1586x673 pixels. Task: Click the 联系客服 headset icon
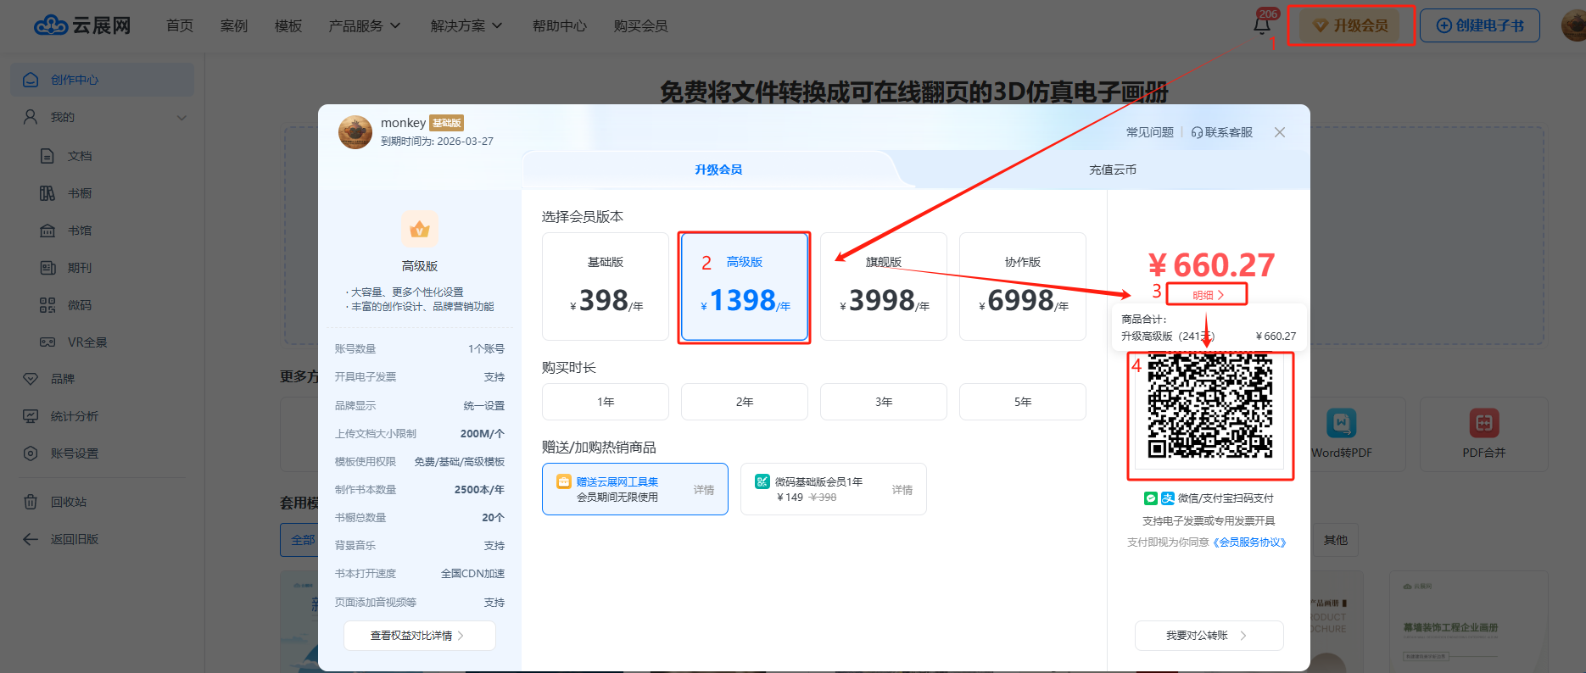[1197, 132]
